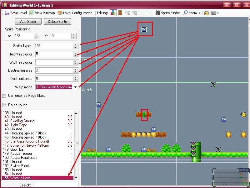This screenshot has width=250, height=188.
Task: Select sprite 149 marker above coin row
Action: click(154, 129)
